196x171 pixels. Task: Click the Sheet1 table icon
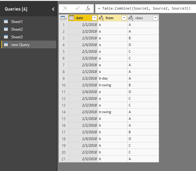tap(6, 21)
